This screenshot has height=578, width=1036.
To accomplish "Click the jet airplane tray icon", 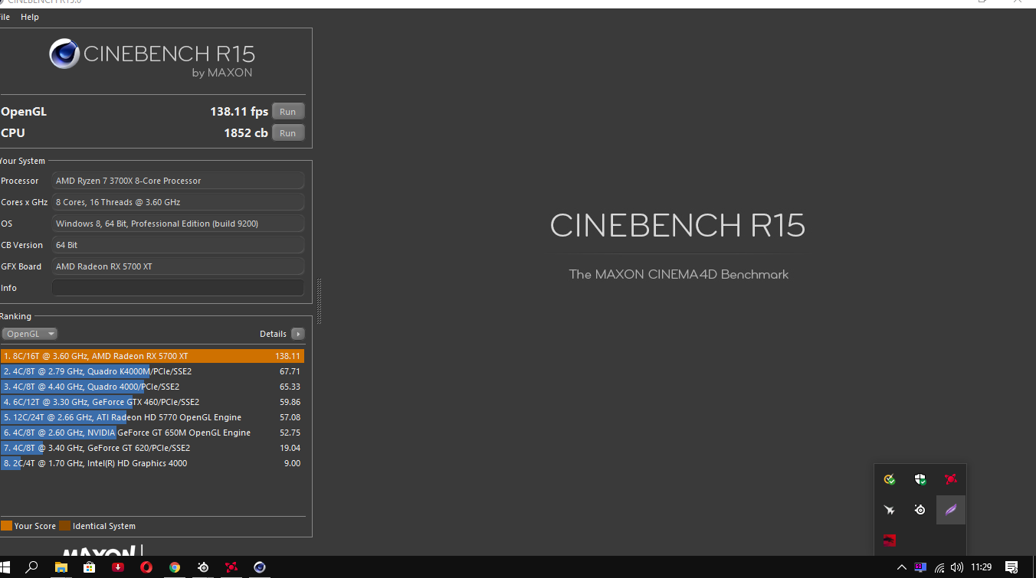I will (x=890, y=510).
